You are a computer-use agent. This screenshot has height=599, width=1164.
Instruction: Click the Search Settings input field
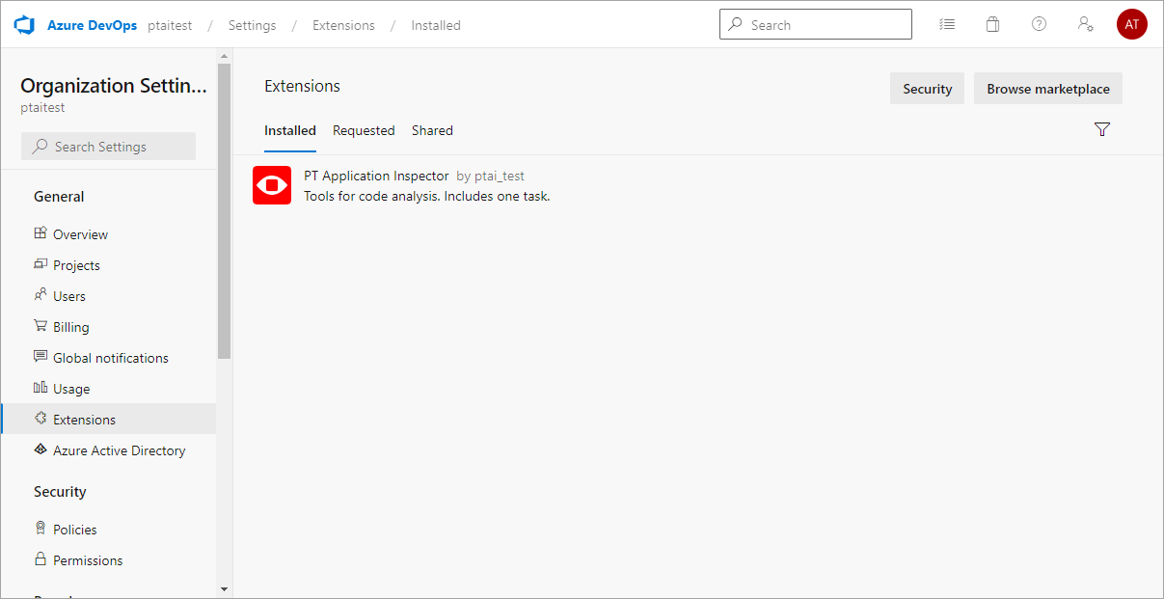pyautogui.click(x=108, y=146)
